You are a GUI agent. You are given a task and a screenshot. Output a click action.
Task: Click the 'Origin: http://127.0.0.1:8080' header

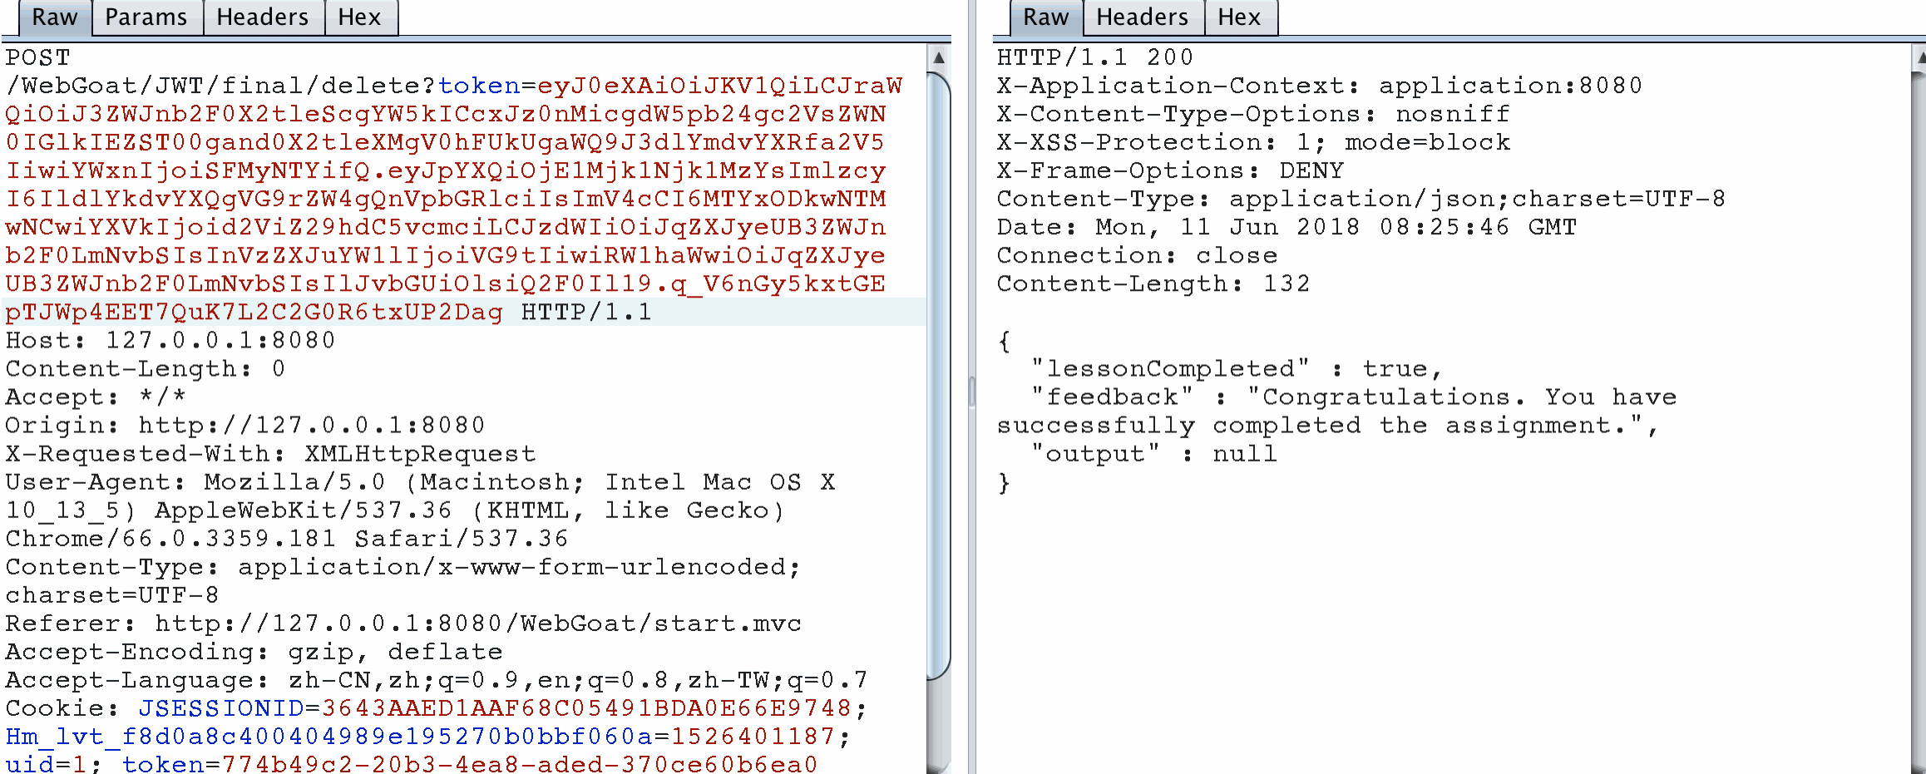click(x=245, y=426)
